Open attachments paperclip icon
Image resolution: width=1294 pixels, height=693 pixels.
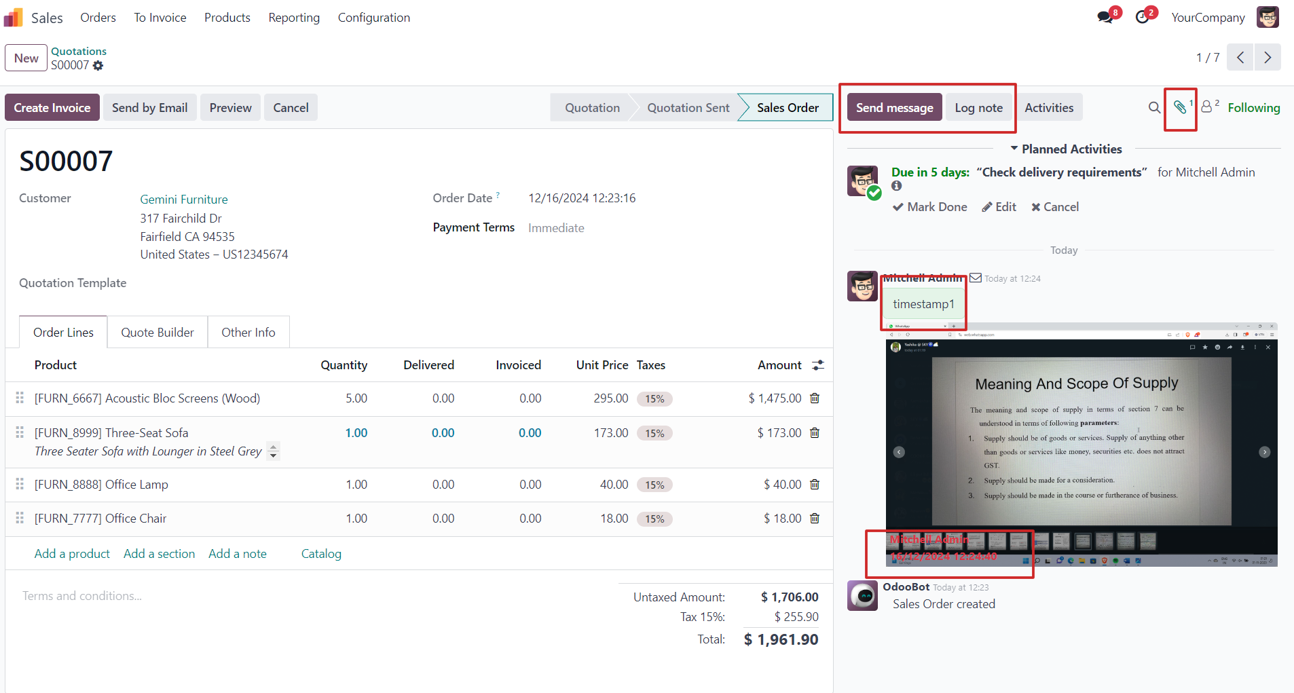click(1180, 107)
